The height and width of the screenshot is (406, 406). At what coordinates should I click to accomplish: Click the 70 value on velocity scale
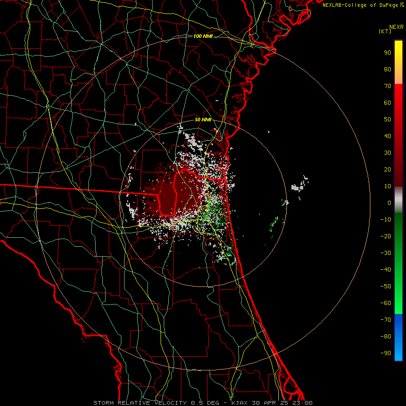[x=388, y=86]
